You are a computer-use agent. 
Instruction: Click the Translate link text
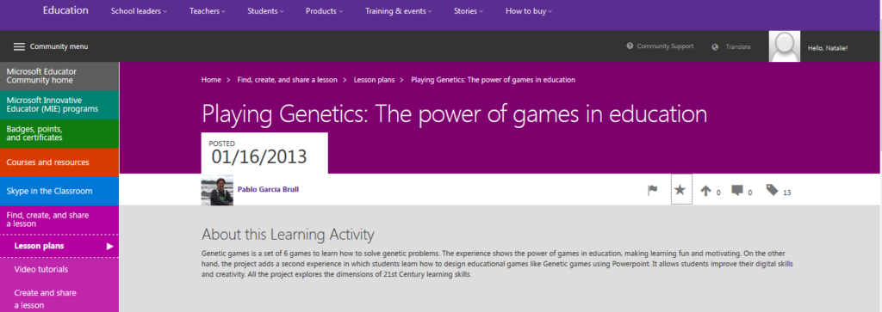tap(737, 47)
